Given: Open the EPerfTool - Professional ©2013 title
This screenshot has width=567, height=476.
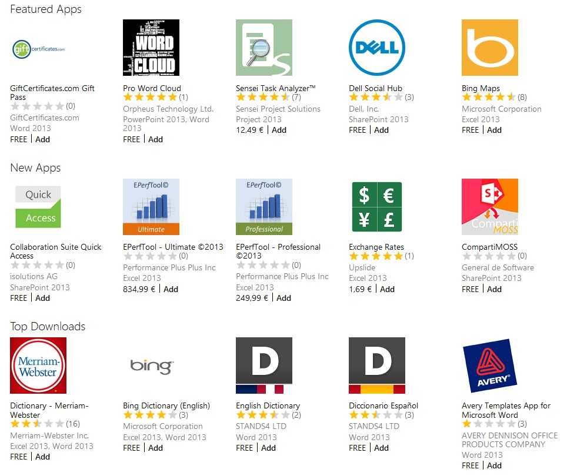Looking at the screenshot, I should pos(278,252).
